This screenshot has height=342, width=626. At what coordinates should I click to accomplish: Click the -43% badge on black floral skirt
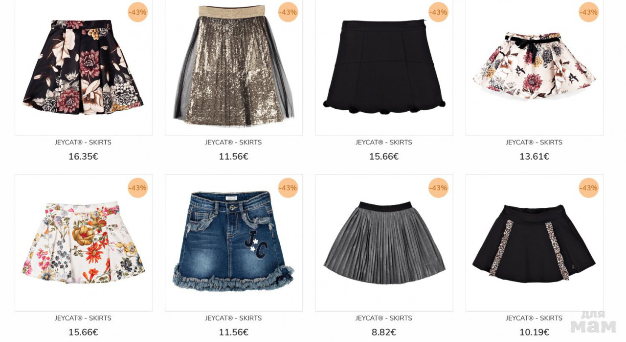pos(137,12)
